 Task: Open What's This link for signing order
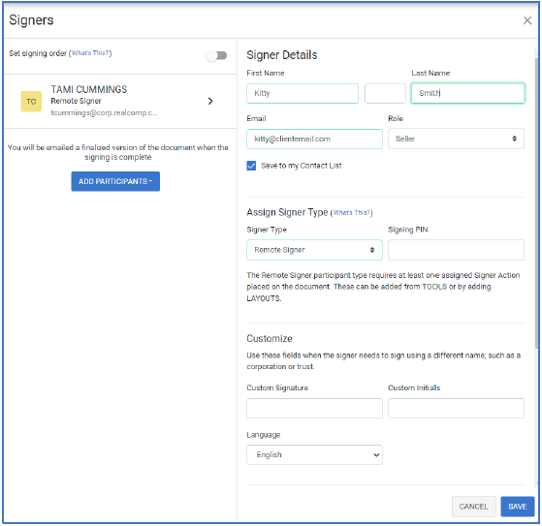click(x=90, y=53)
